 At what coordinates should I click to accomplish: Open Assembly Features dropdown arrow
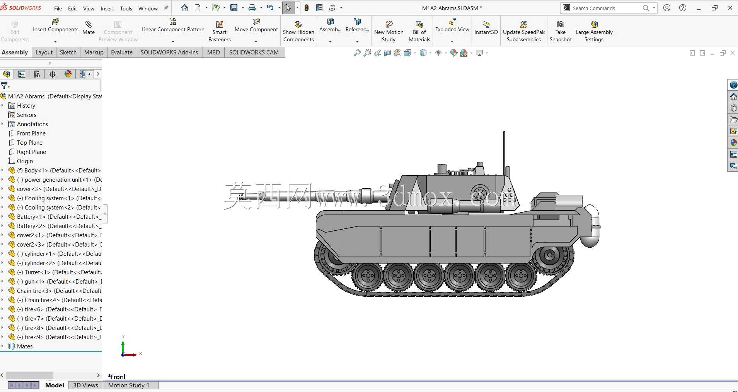click(x=330, y=41)
